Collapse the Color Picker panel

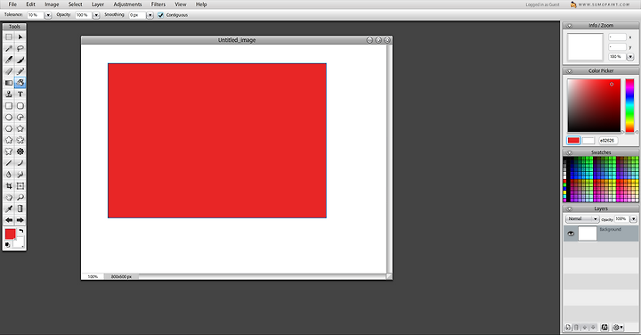(569, 71)
